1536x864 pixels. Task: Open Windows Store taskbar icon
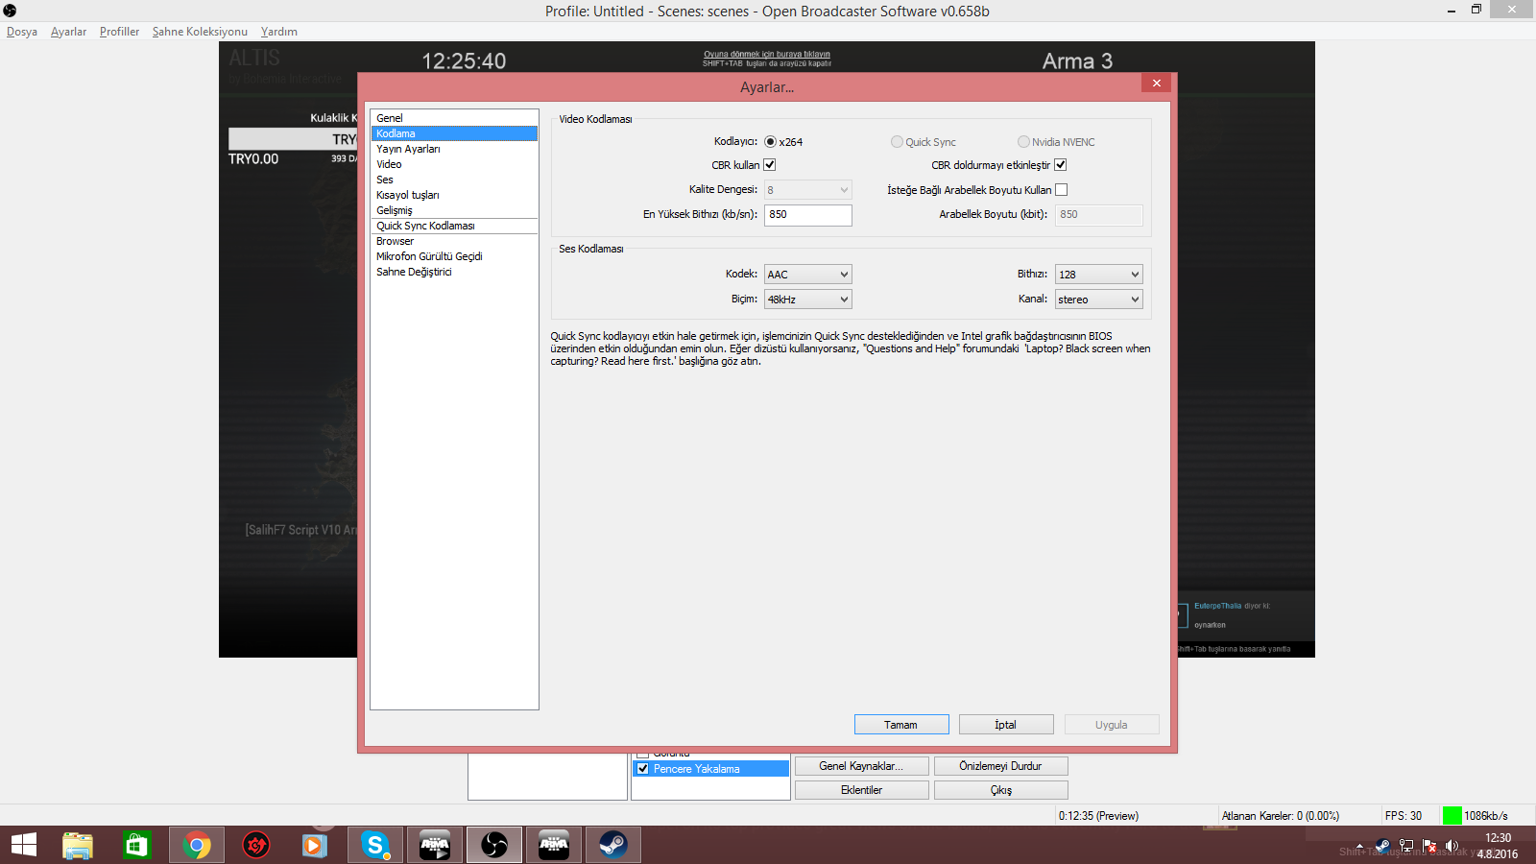click(136, 845)
